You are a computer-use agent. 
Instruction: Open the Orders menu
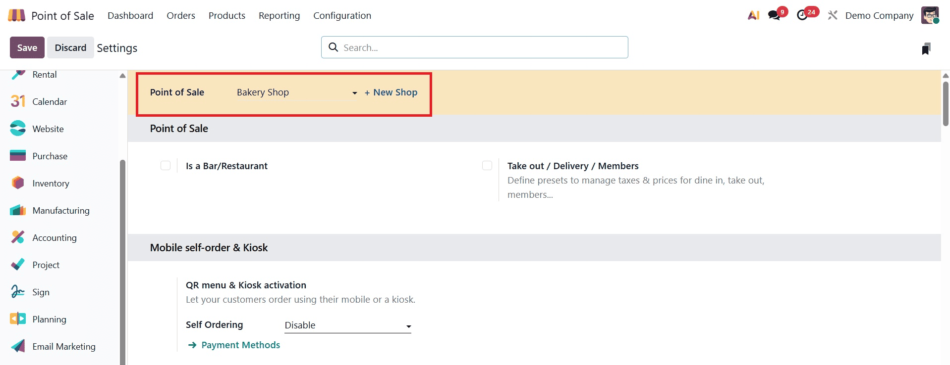tap(181, 15)
